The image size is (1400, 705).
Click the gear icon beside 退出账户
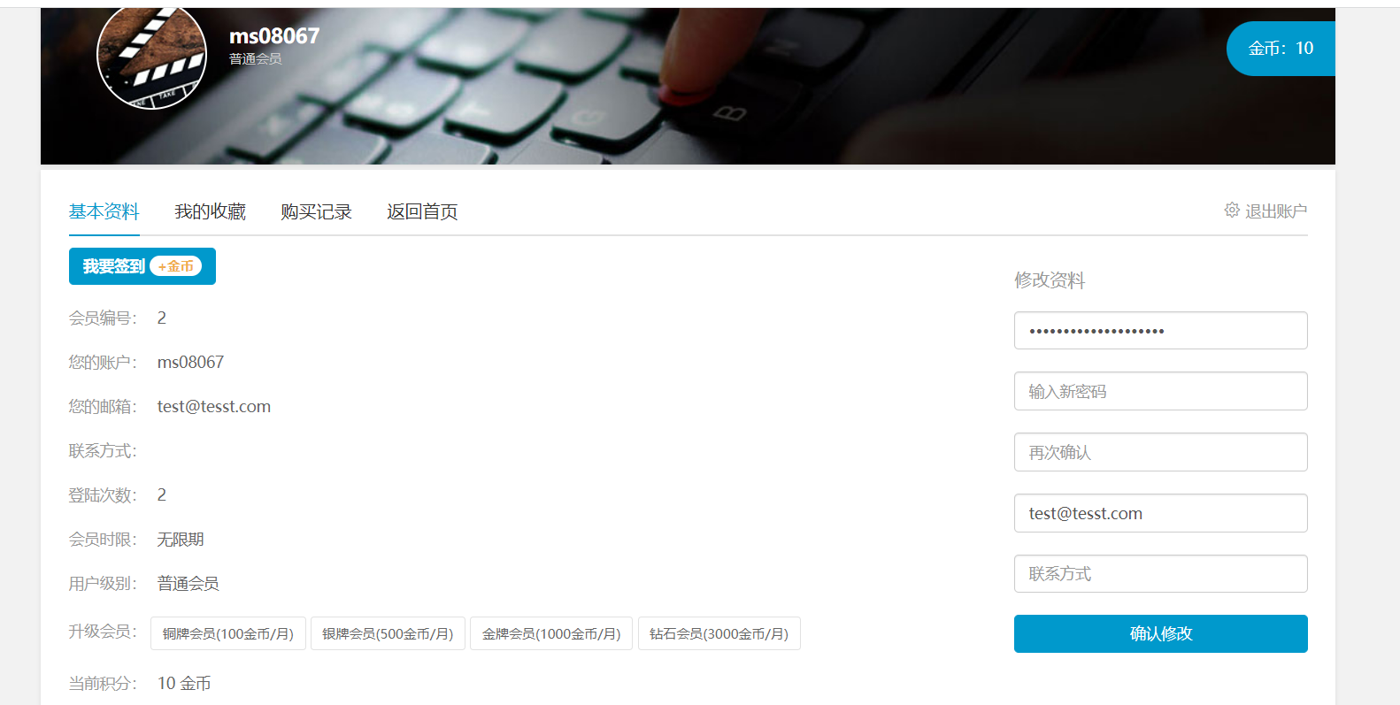[x=1231, y=210]
